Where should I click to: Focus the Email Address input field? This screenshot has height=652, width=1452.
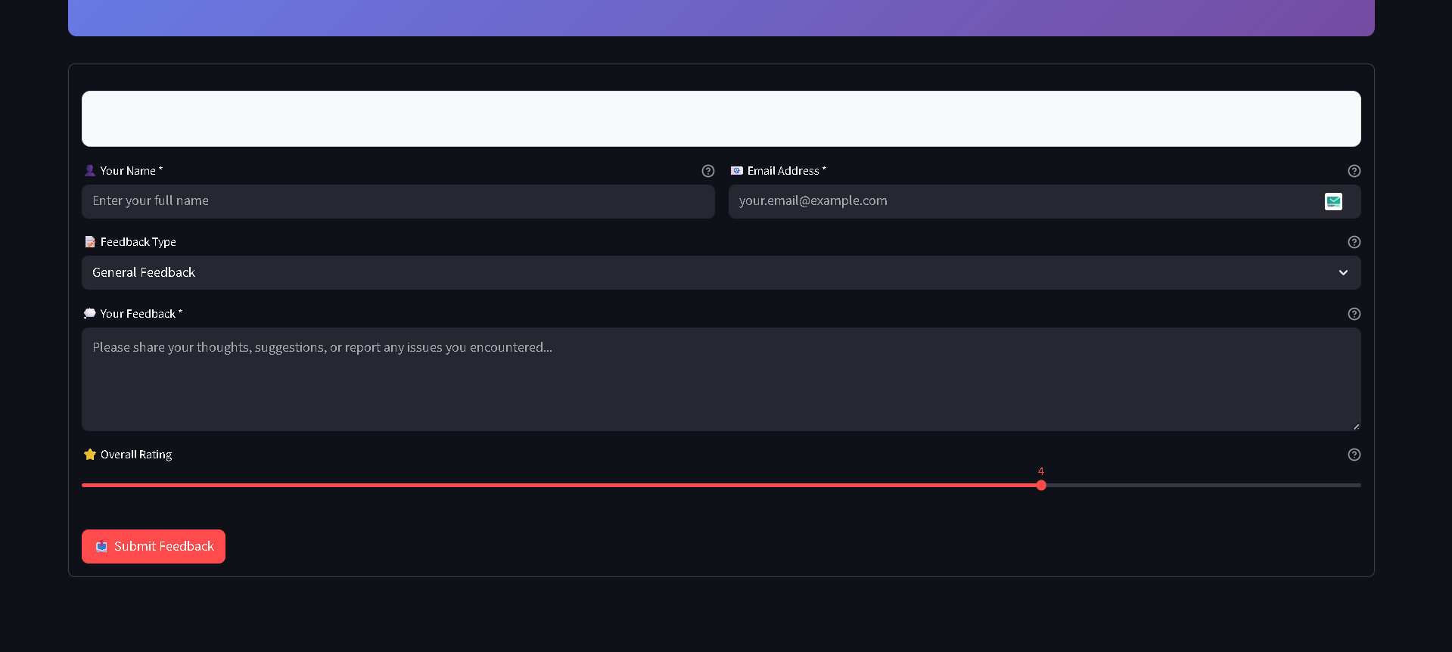coord(1044,201)
